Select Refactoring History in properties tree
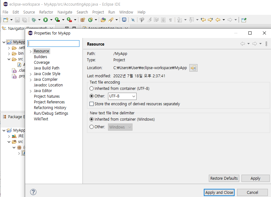The width and height of the screenshot is (271, 197). 50,107
